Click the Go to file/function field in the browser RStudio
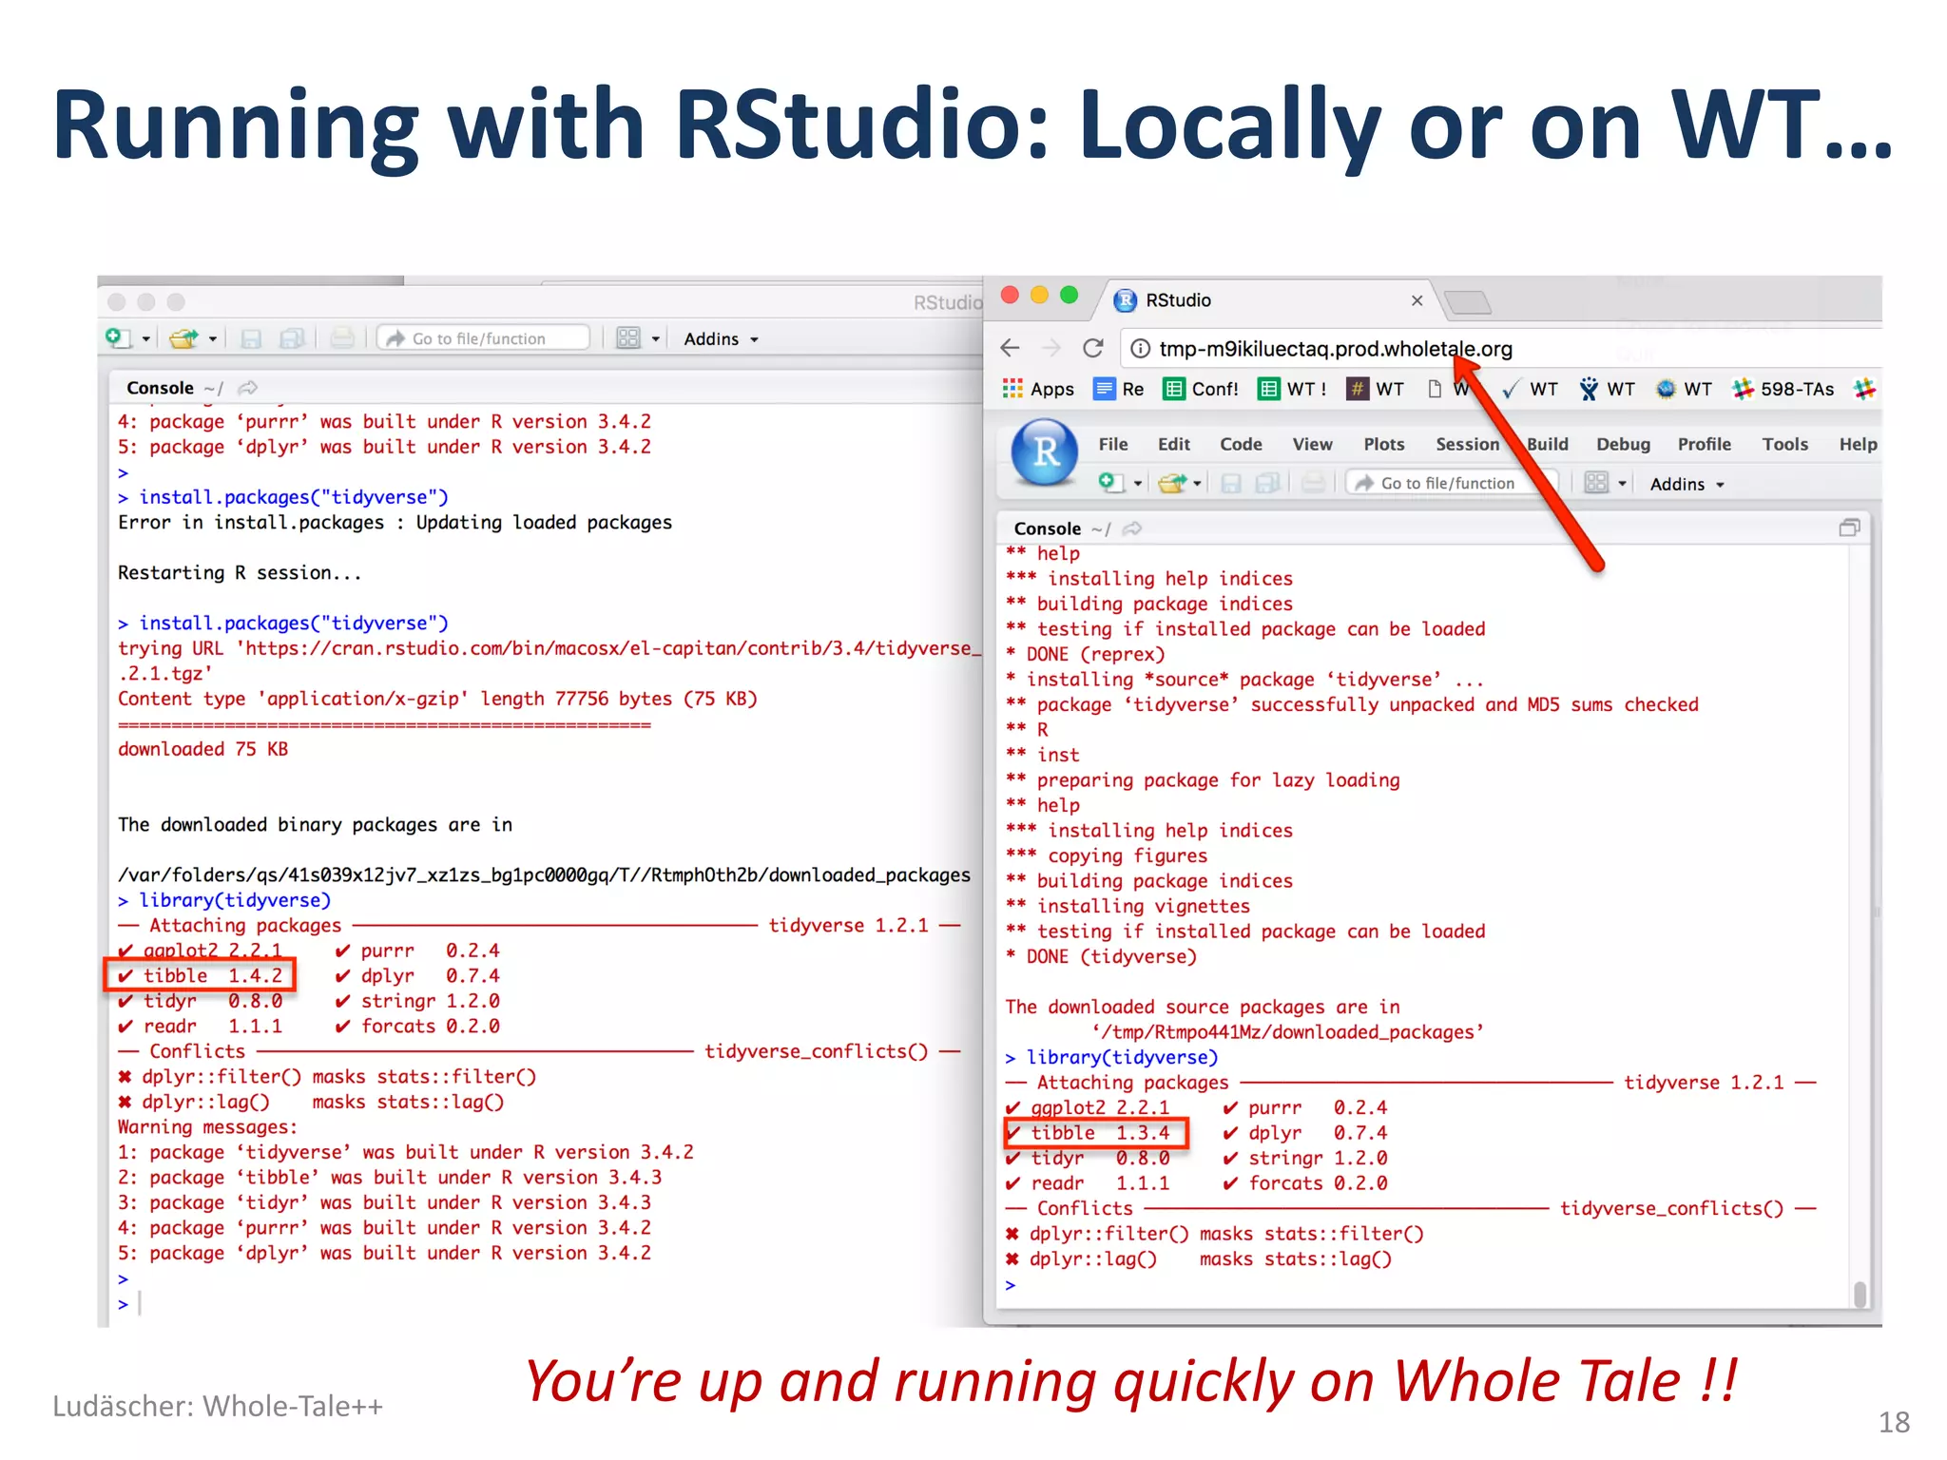1947x1460 pixels. click(x=1452, y=483)
